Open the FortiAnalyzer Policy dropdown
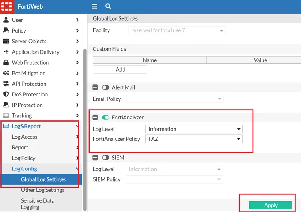This screenshot has height=212, width=301. pyautogui.click(x=194, y=139)
